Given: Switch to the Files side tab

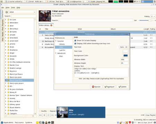Looking at the screenshot, I should pos(2,39).
